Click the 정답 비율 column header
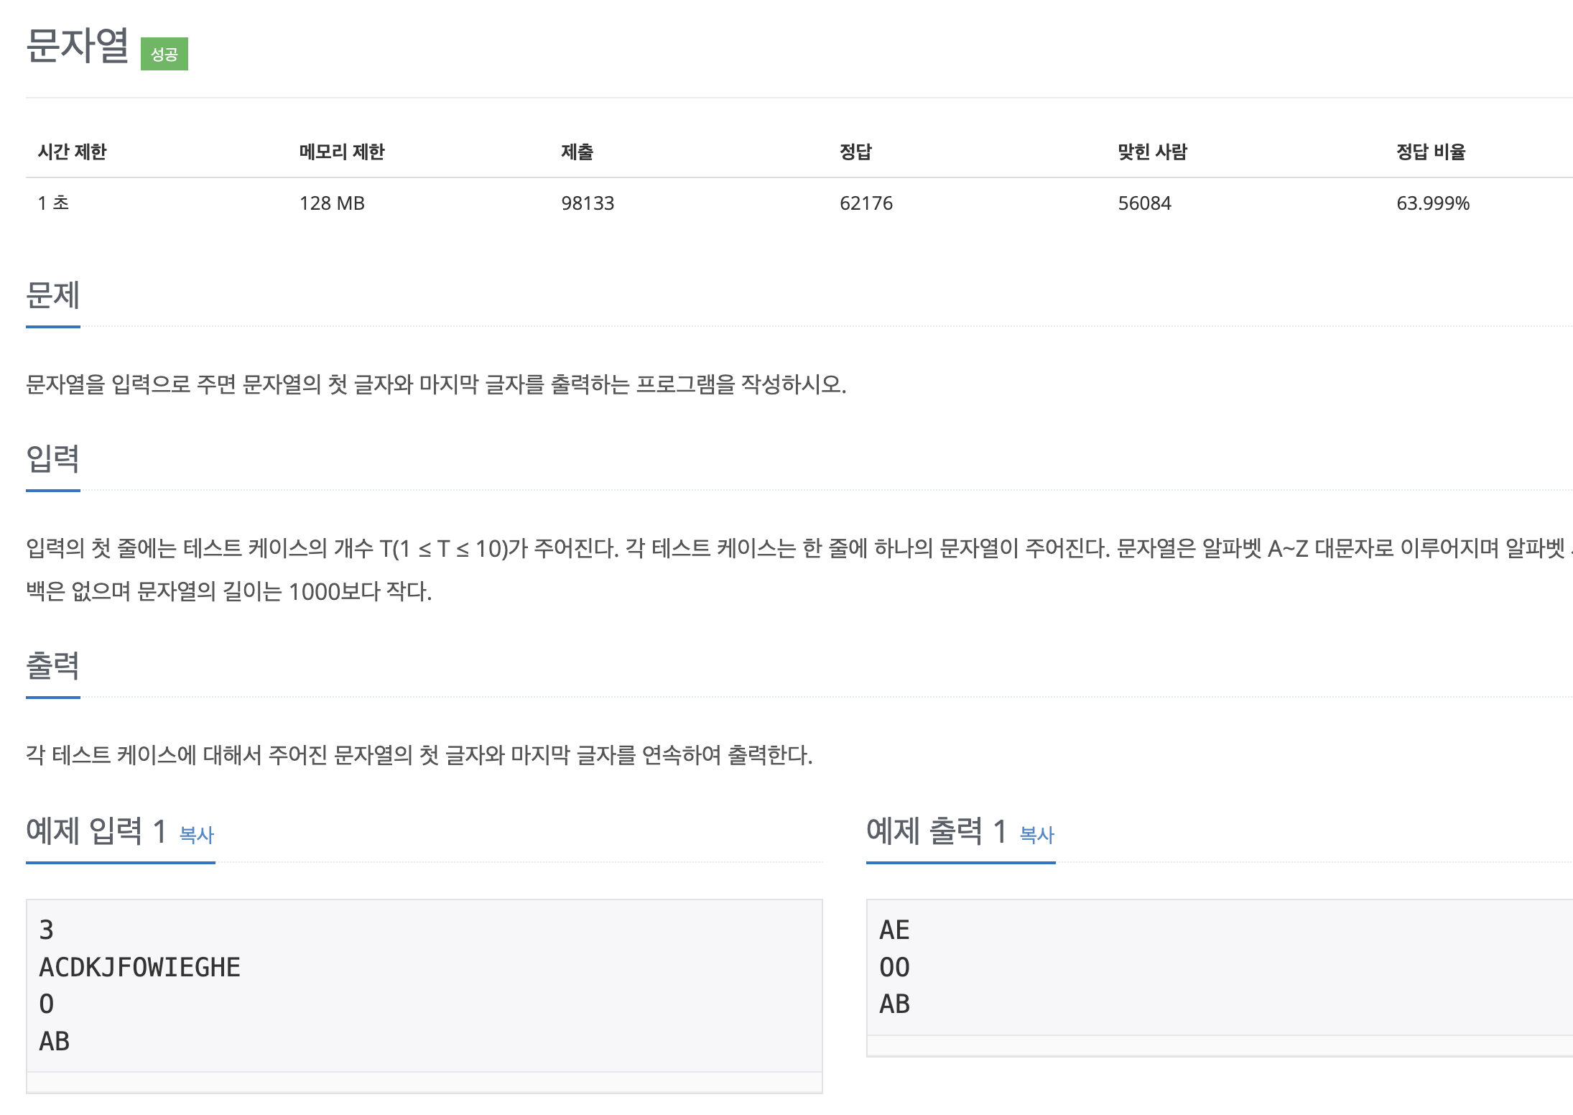The height and width of the screenshot is (1115, 1573). tap(1430, 152)
